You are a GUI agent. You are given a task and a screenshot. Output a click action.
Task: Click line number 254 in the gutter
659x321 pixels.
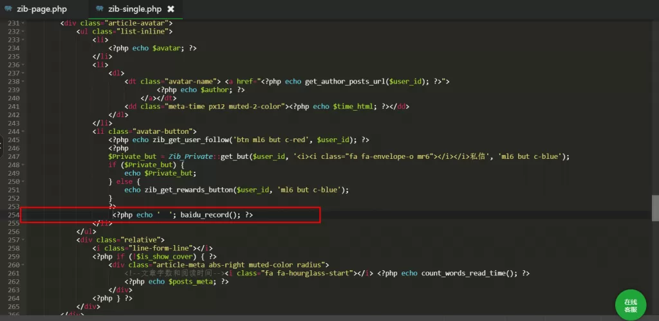(14, 215)
